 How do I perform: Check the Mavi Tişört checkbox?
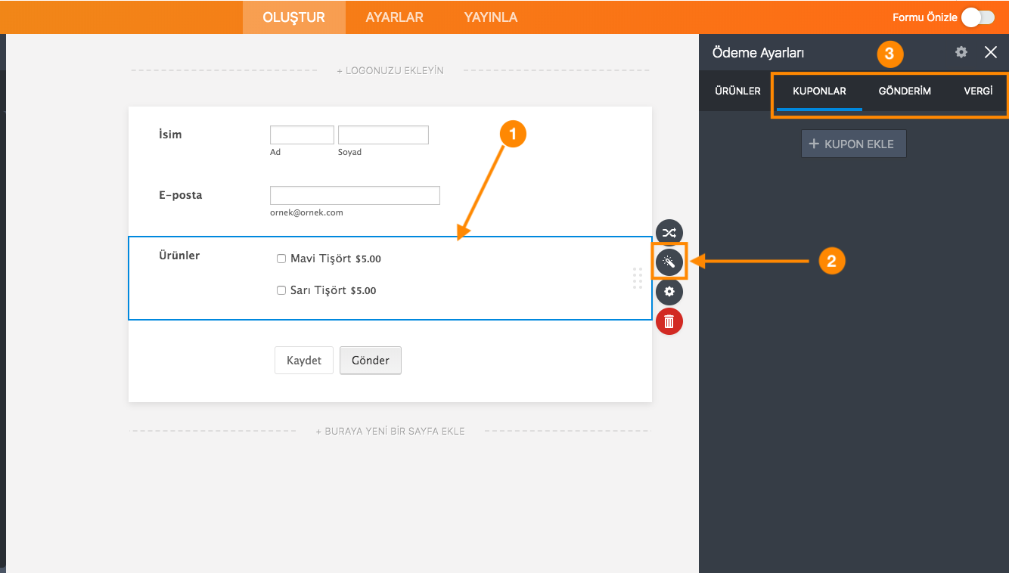281,259
